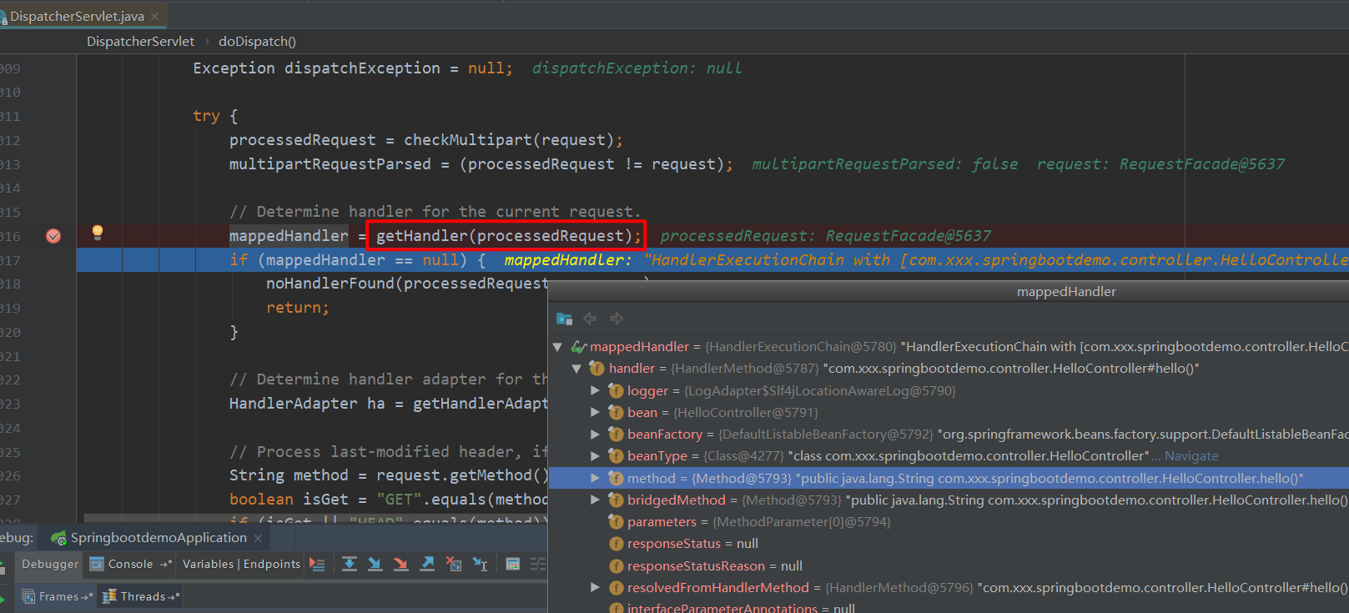This screenshot has width=1349, height=613.
Task: Toggle the breakpoint on the getHandler line
Action: click(53, 236)
